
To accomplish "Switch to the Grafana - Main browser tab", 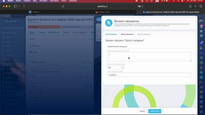I will click(102, 12).
